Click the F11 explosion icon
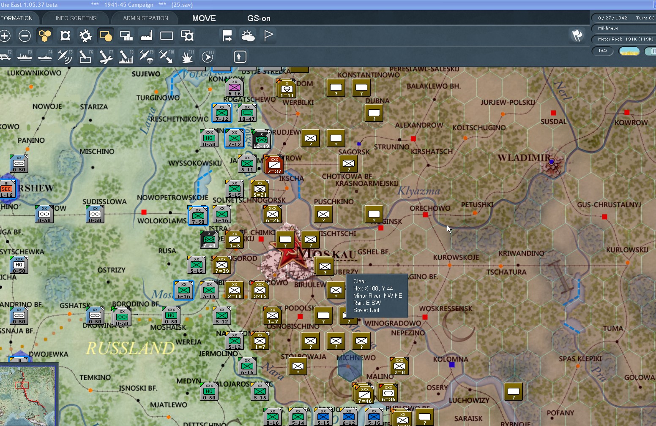This screenshot has width=656, height=426. coord(187,57)
